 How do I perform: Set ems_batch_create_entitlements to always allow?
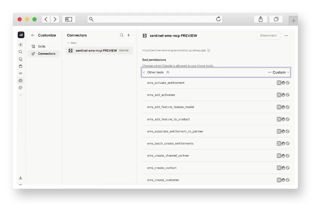(x=279, y=143)
